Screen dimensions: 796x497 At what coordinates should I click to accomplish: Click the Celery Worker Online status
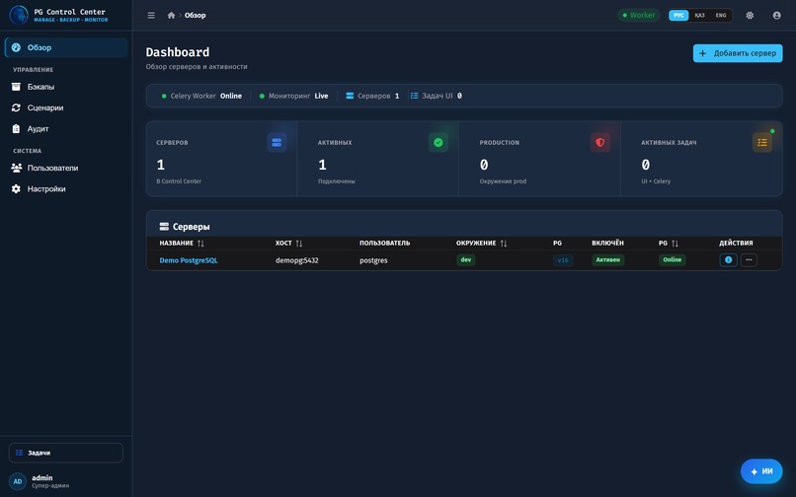click(x=201, y=96)
